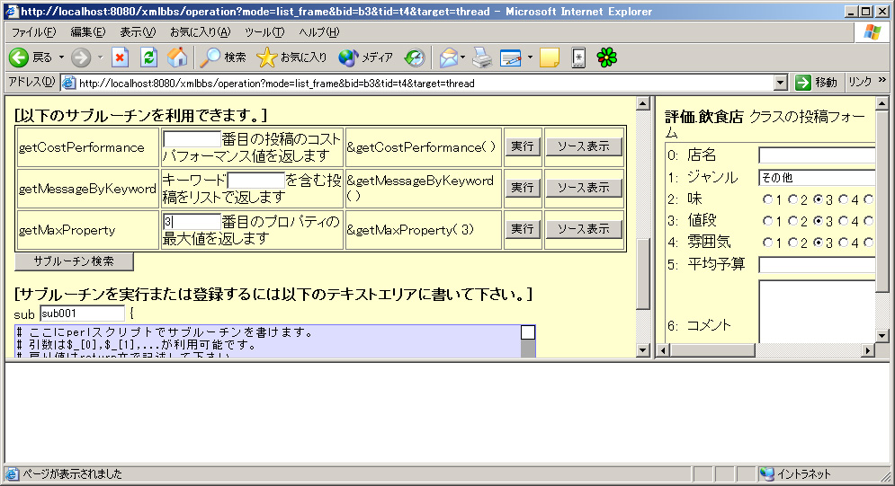Open the Edit button dropdown arrow
Viewport: 895px width, 486px height.
530,57
